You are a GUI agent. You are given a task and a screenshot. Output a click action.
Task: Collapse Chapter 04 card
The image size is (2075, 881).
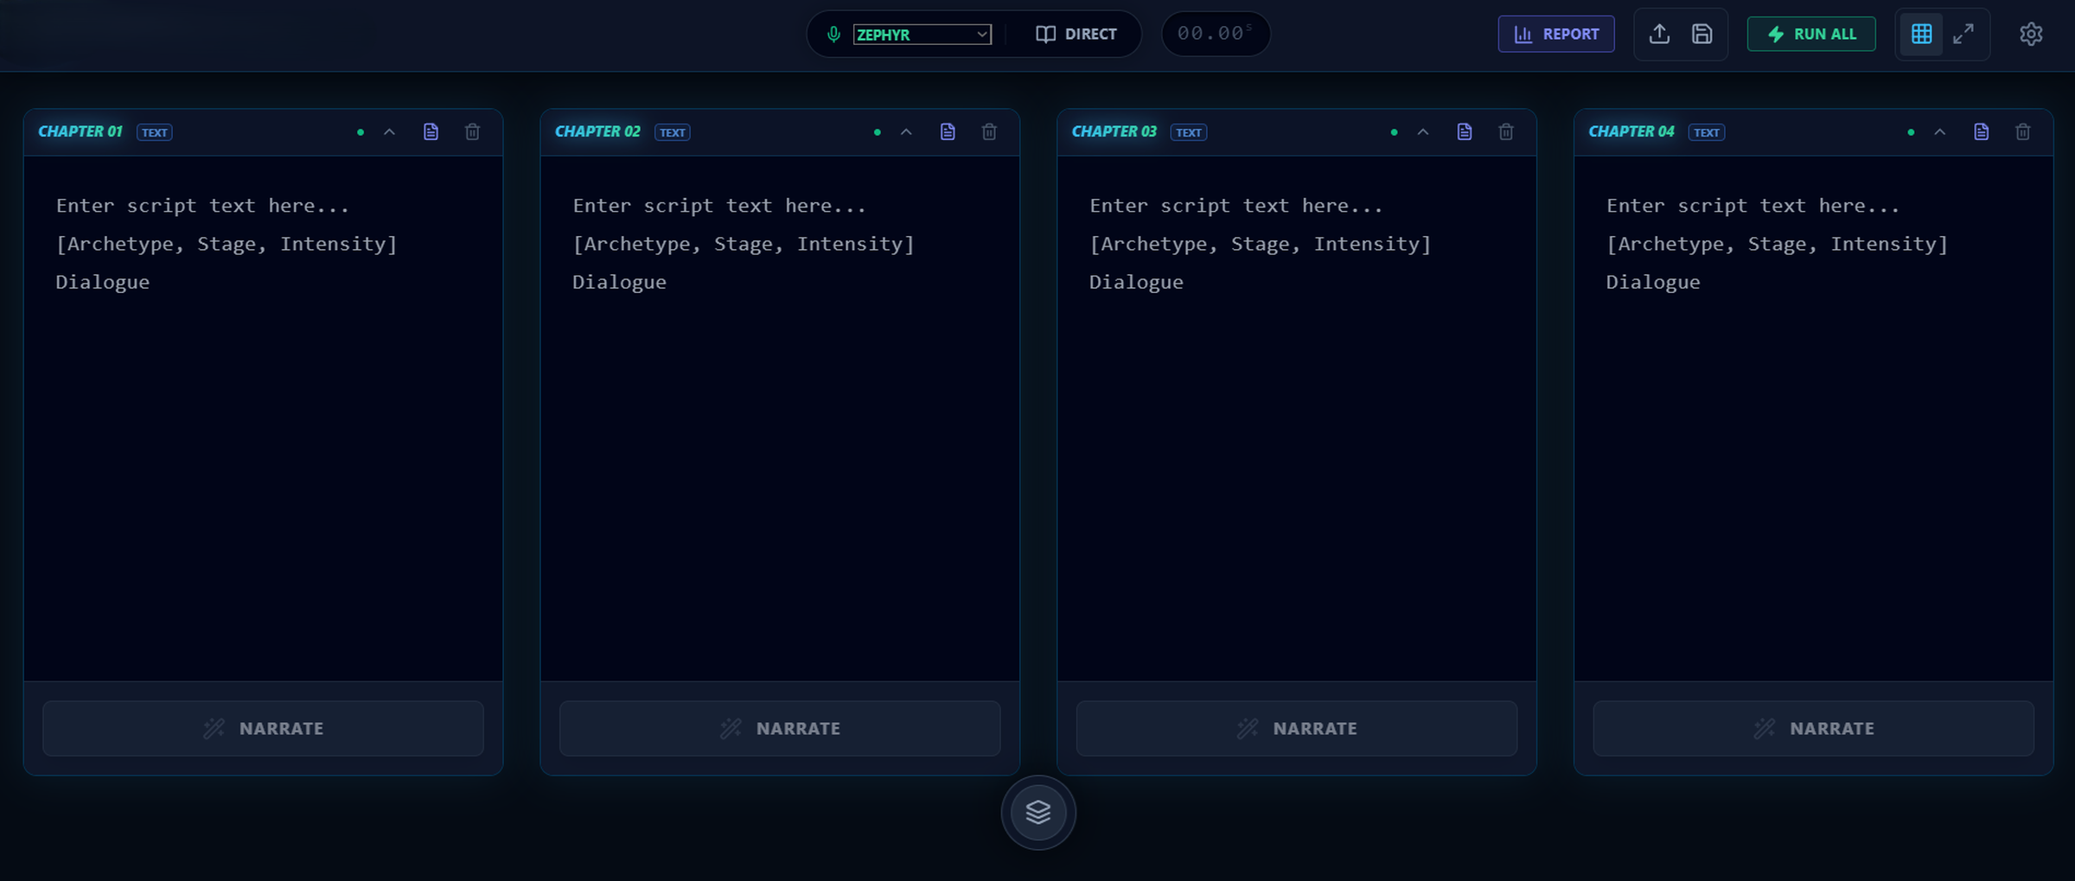(x=1940, y=132)
